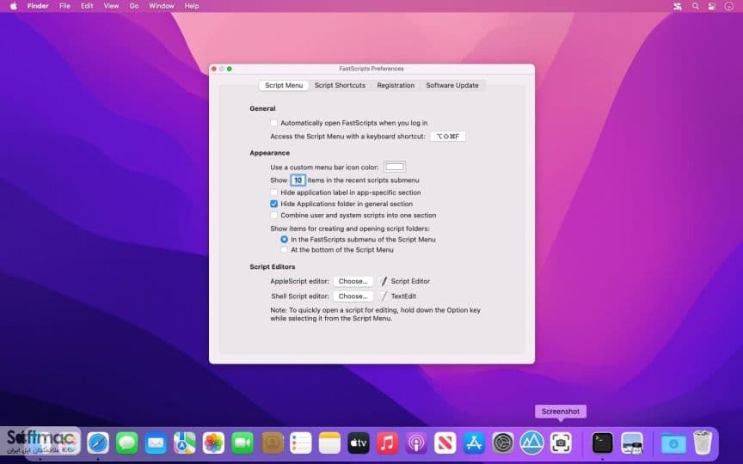Choose the AppleScript editor application
Screen dimensions: 743x464
(x=353, y=281)
